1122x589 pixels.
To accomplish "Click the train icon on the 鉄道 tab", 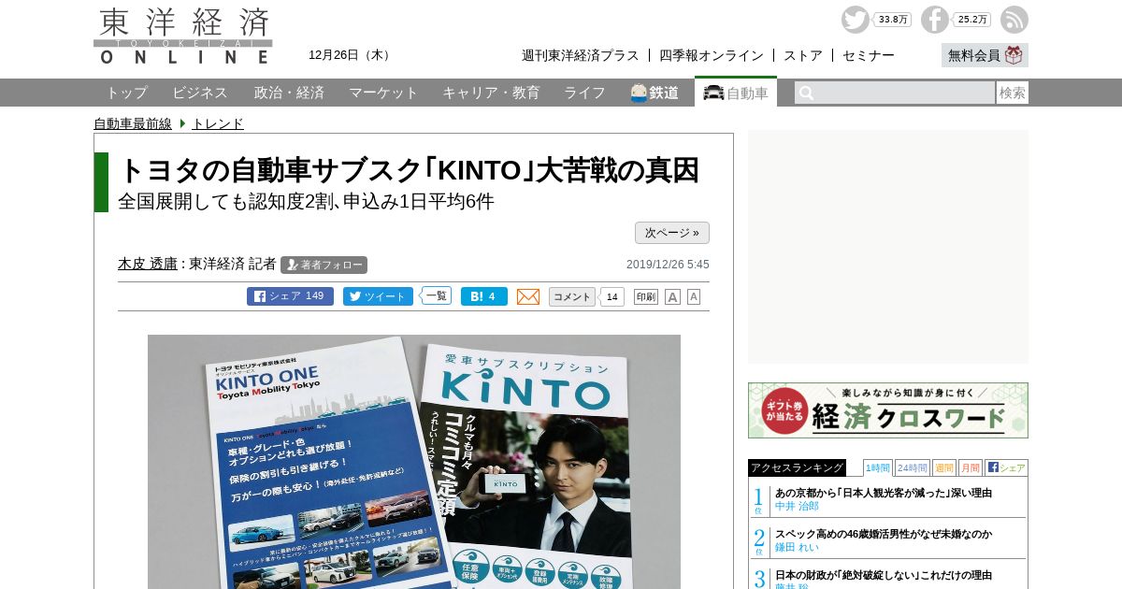I will click(x=639, y=93).
